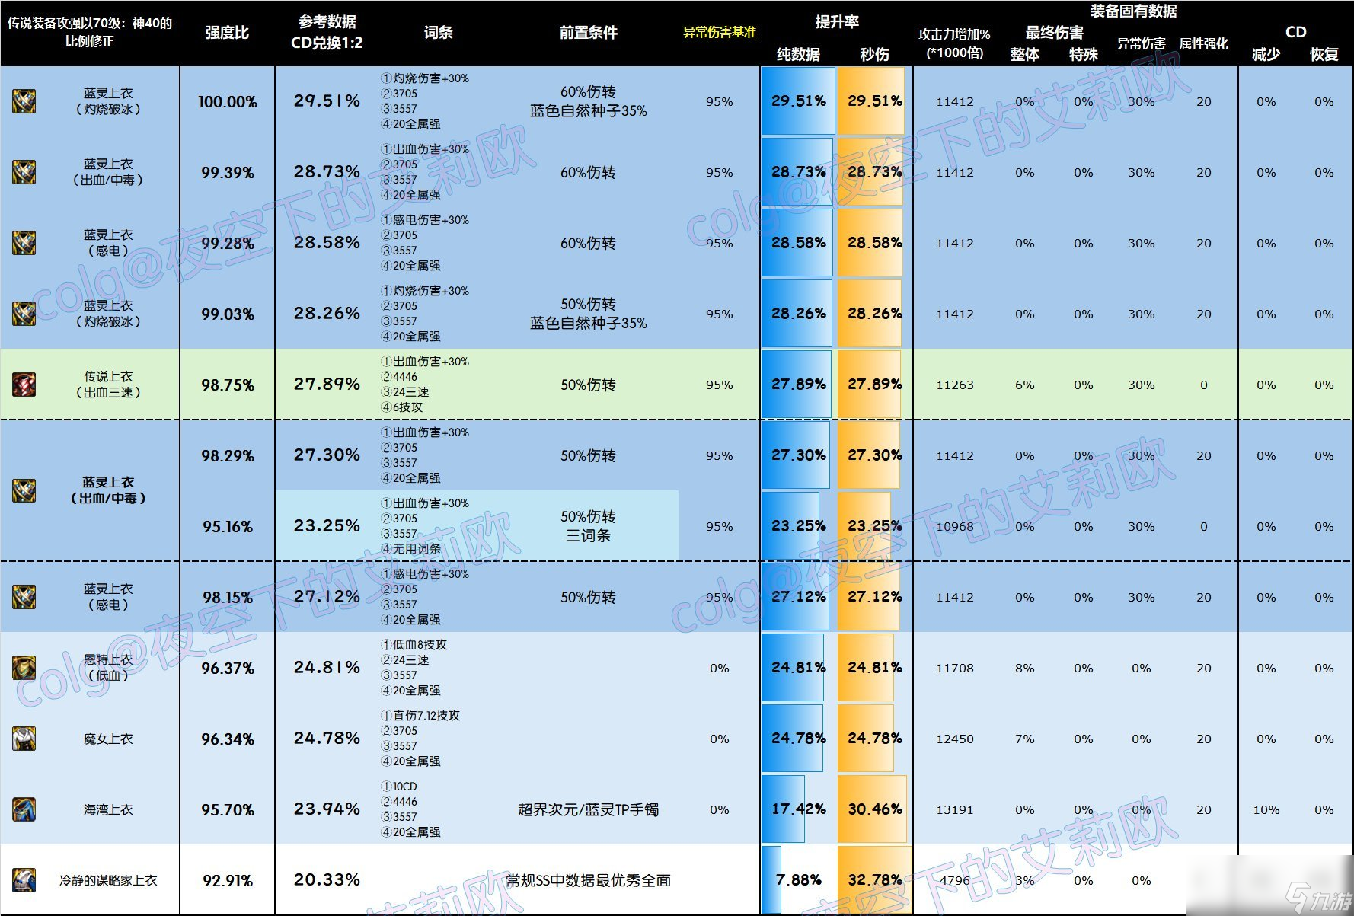This screenshot has width=1354, height=916.
Task: Click the 属性强化 column header
Action: coord(1203,43)
